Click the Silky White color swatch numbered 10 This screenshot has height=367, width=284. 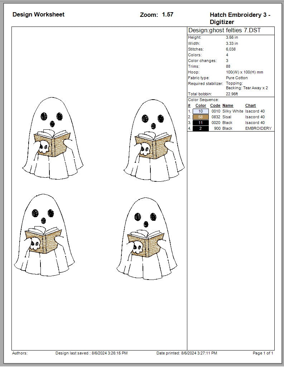(201, 111)
